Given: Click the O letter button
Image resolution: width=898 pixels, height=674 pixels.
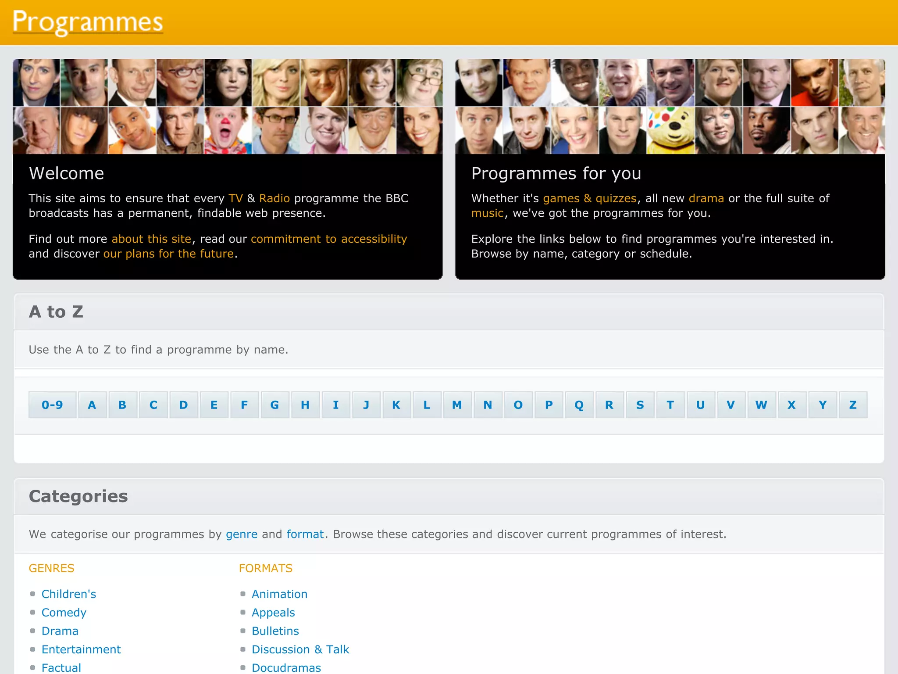Looking at the screenshot, I should tap(518, 405).
